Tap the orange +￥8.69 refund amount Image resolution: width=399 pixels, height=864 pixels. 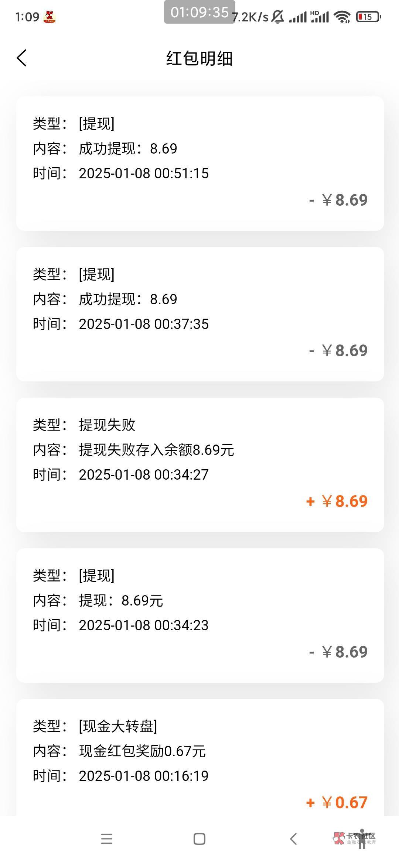click(337, 501)
